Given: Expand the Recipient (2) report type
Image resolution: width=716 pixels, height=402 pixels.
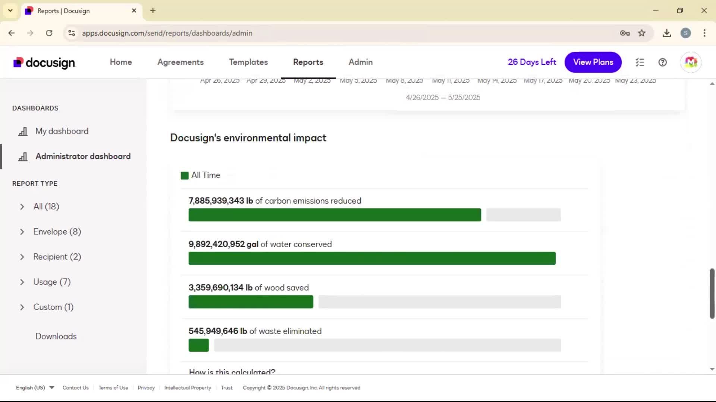Looking at the screenshot, I should (x=22, y=257).
